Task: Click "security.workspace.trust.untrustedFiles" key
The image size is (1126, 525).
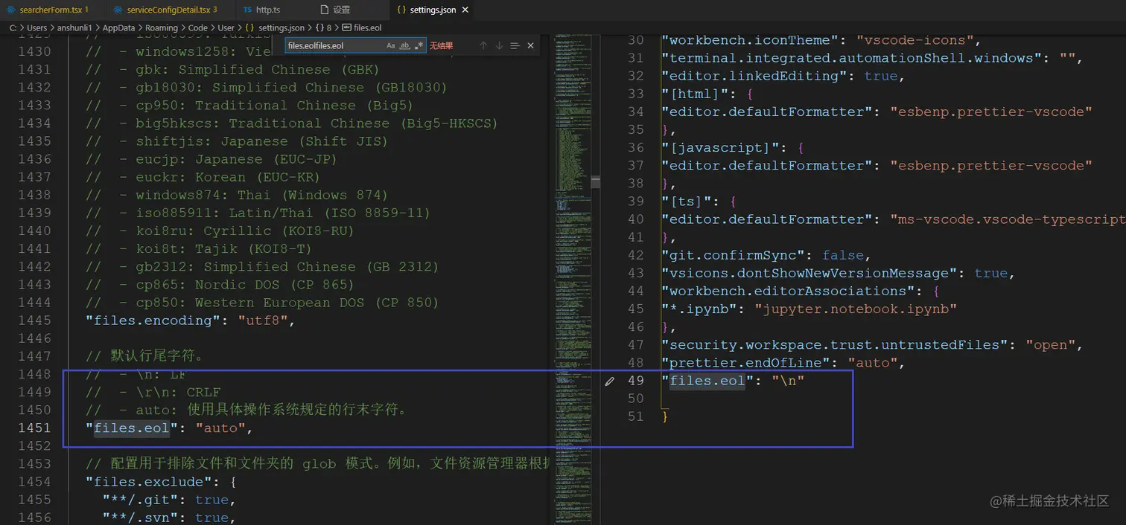Action: pyautogui.click(x=834, y=344)
